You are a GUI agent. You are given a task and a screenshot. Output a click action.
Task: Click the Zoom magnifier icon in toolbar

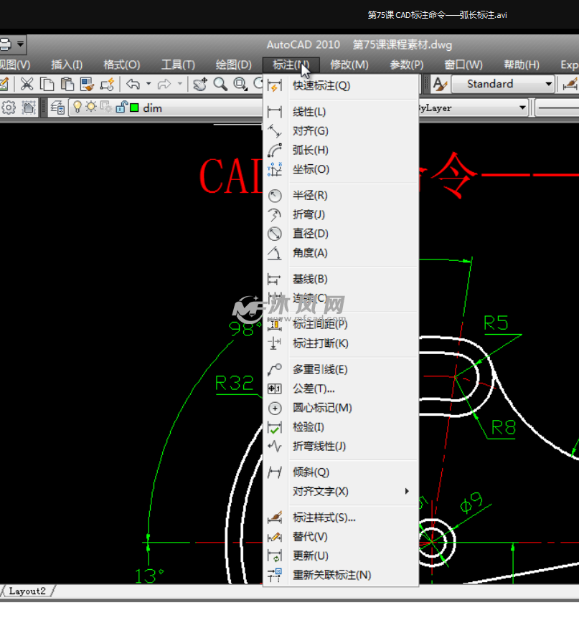pyautogui.click(x=220, y=85)
